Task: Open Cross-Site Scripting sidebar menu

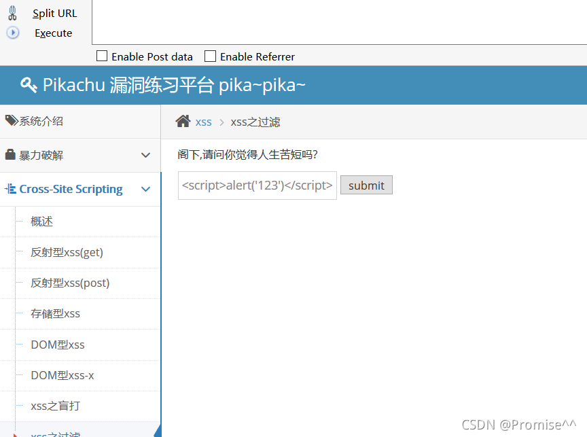Action: pyautogui.click(x=80, y=189)
